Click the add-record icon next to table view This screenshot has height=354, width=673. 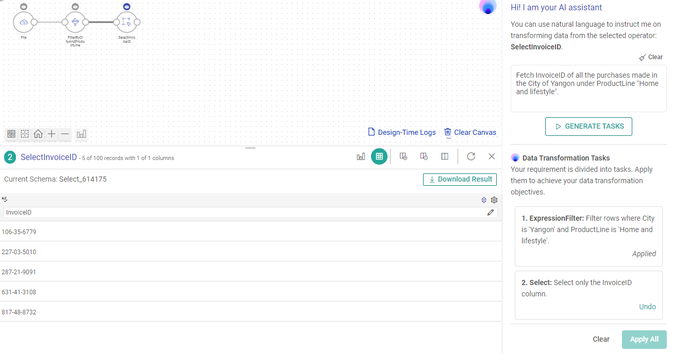tap(403, 156)
